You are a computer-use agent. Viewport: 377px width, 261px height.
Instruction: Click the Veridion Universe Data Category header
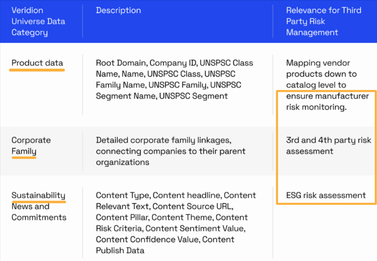pos(38,21)
